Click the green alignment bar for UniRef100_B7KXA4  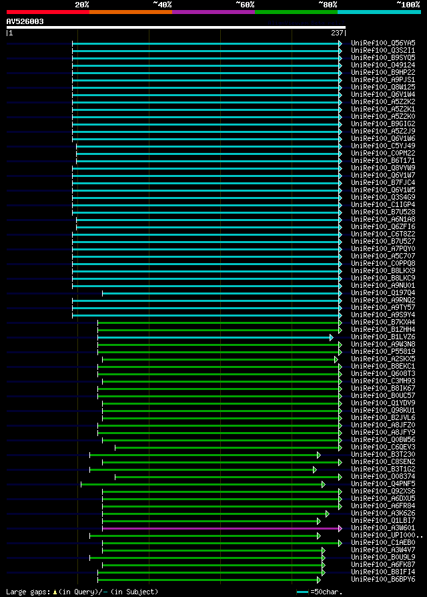click(x=220, y=323)
